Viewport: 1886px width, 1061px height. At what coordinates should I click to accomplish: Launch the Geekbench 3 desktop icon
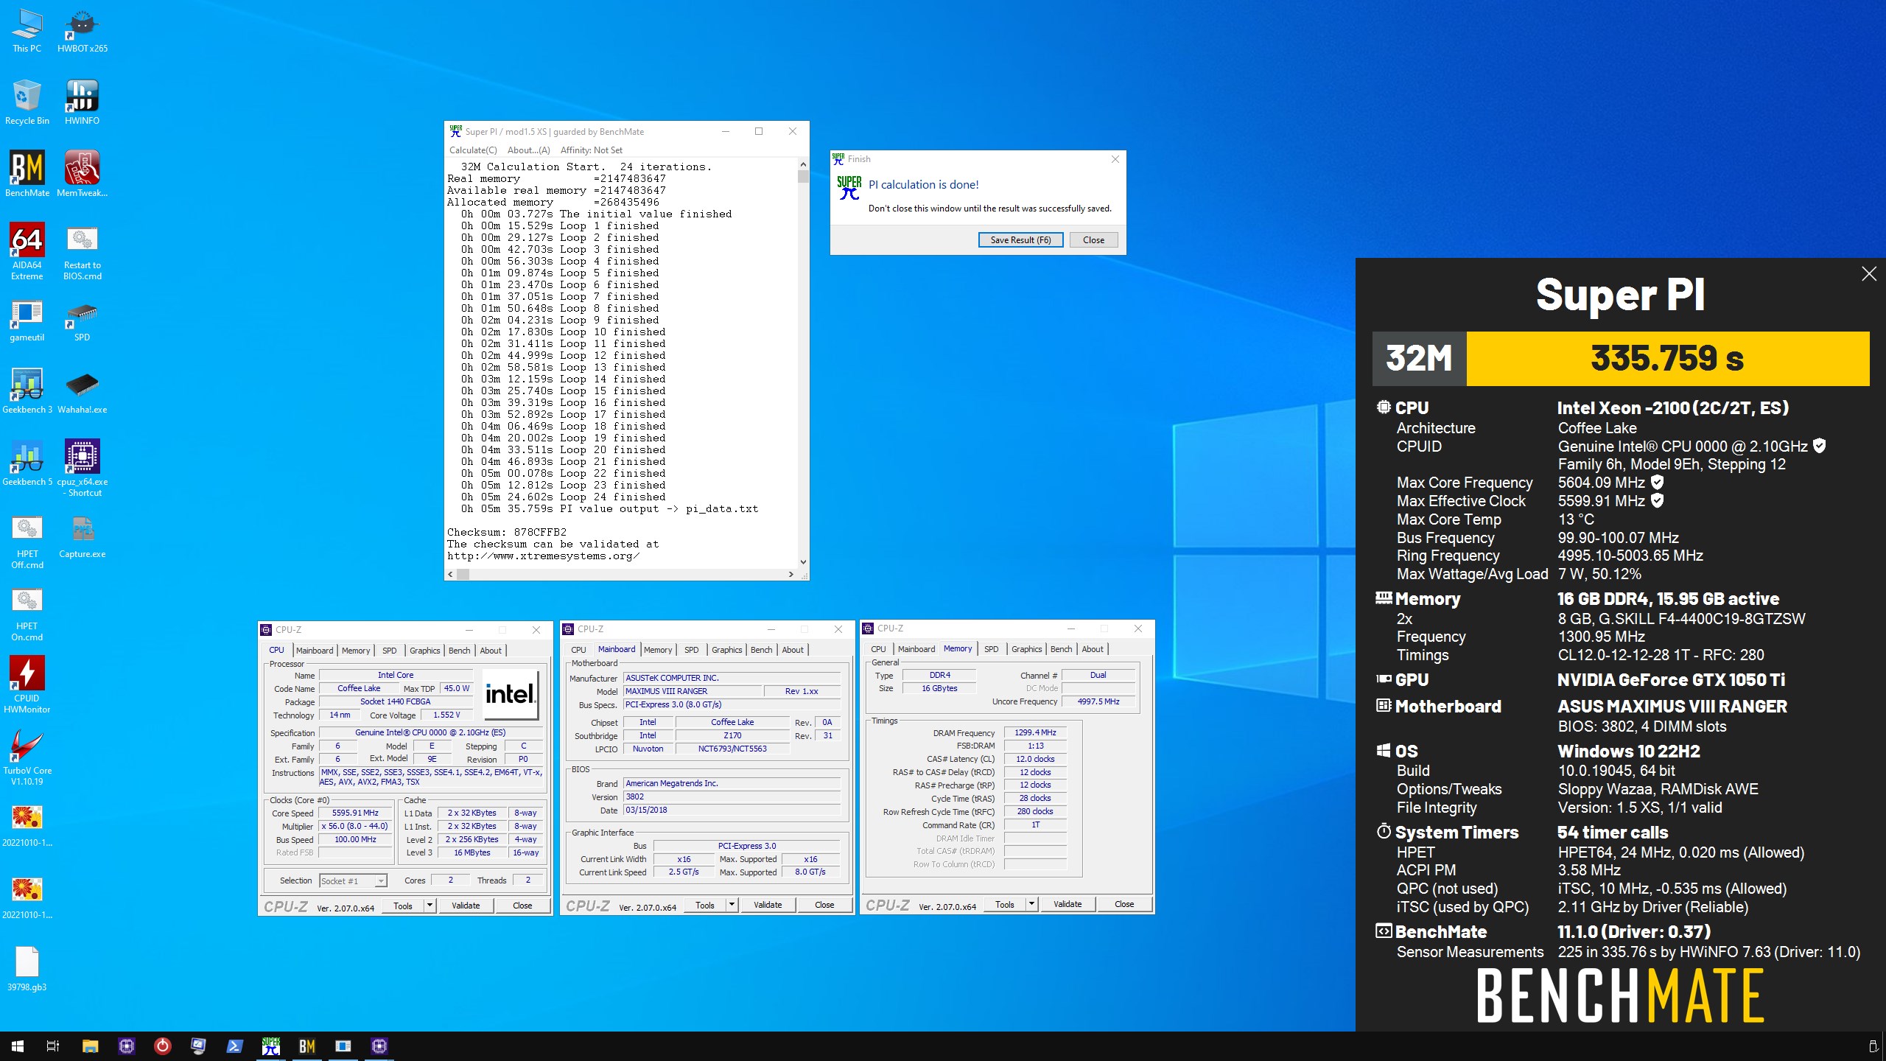point(27,391)
